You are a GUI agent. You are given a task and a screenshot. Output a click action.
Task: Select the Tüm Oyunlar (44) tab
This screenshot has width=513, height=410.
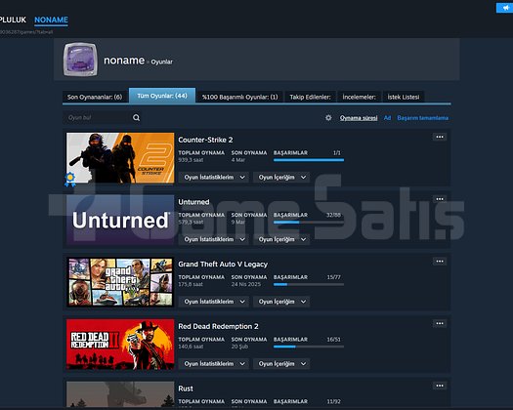pos(162,96)
